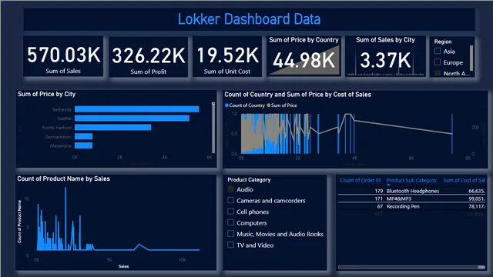The height and width of the screenshot is (277, 493).
Task: Check the TV and Video category
Action: click(x=231, y=245)
